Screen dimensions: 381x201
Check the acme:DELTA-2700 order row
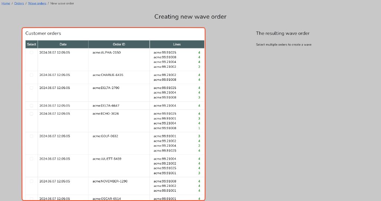tap(32, 88)
